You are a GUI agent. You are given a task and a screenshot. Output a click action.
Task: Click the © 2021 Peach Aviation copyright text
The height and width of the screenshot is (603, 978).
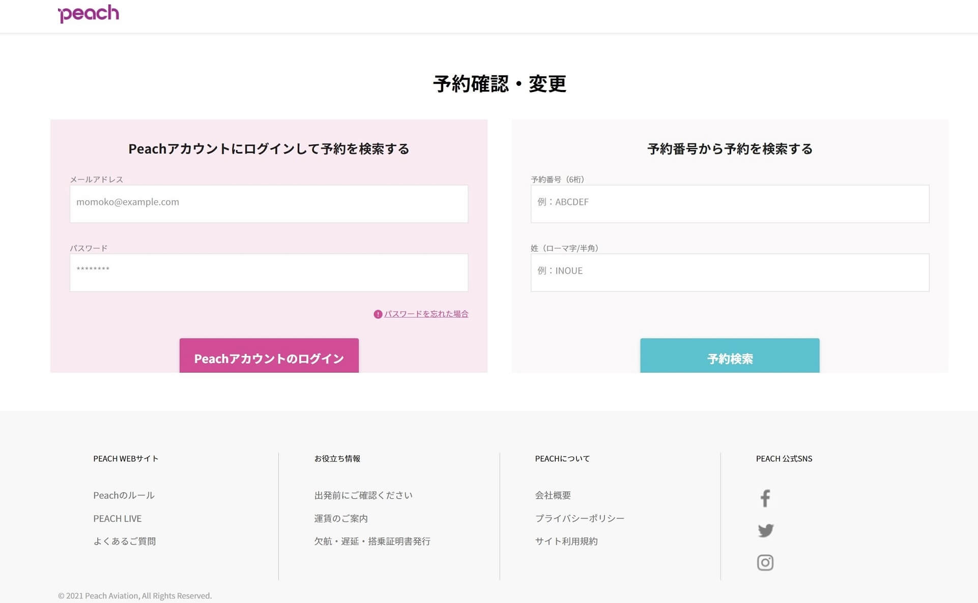[x=135, y=596]
